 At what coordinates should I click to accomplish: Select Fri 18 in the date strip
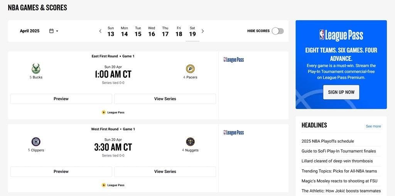(x=179, y=31)
